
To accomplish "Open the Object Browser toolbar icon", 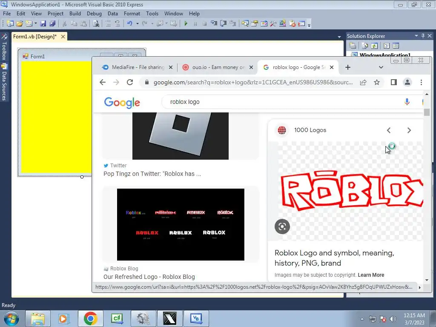I will (x=264, y=24).
